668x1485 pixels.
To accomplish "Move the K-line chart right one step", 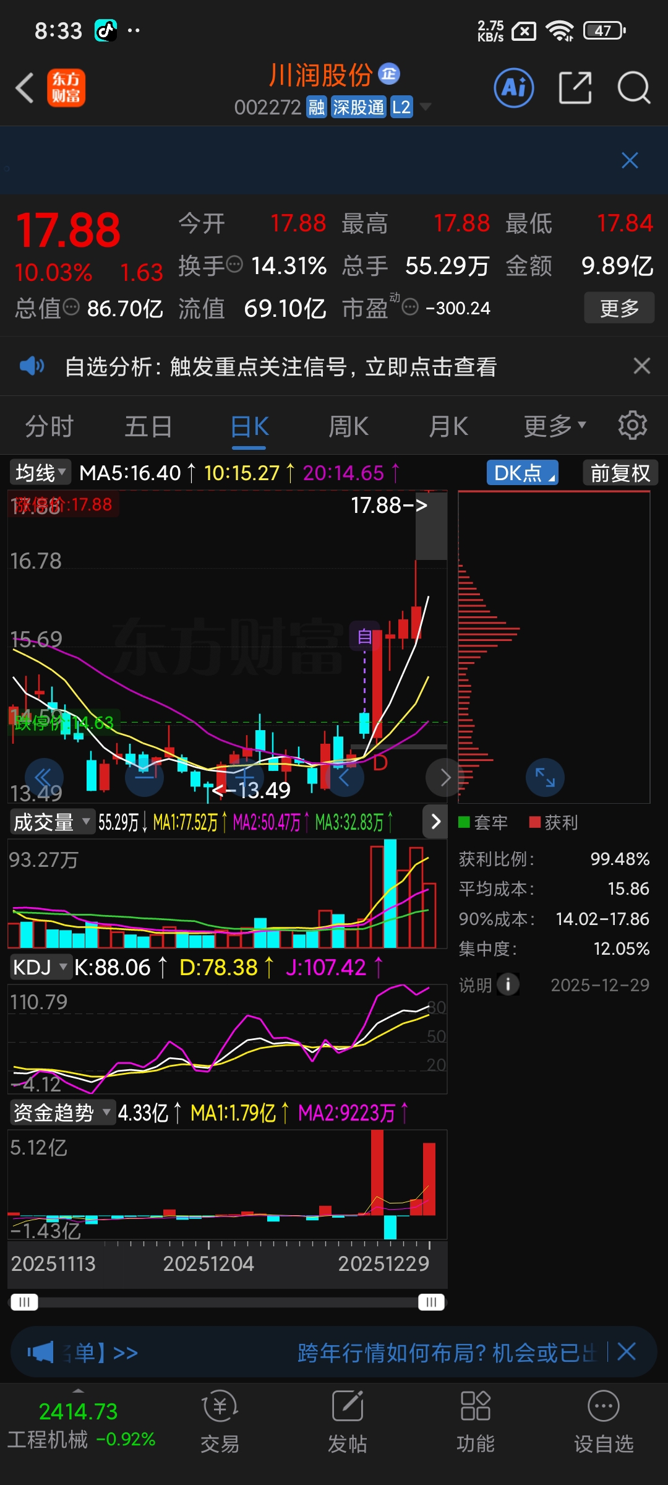I will point(445,777).
